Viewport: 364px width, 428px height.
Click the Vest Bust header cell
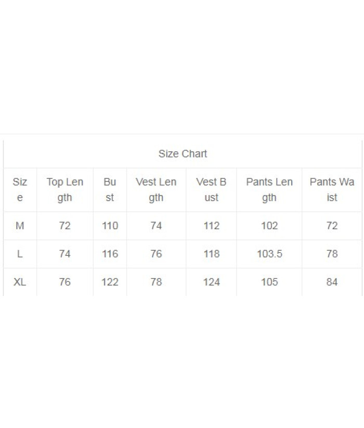(x=211, y=190)
